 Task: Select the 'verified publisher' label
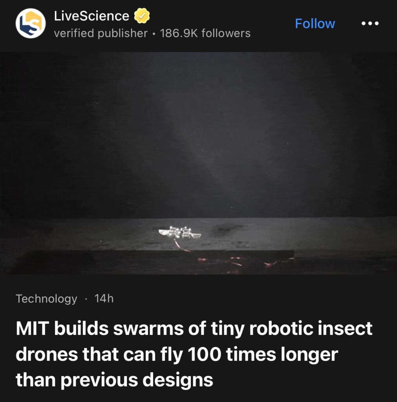pyautogui.click(x=101, y=33)
